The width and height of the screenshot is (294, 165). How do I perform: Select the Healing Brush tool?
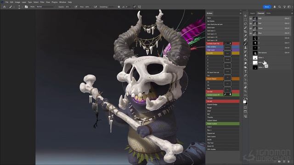pos(245,39)
